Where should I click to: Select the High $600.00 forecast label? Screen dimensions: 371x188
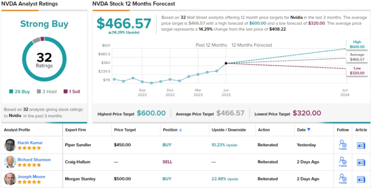pos(356,45)
